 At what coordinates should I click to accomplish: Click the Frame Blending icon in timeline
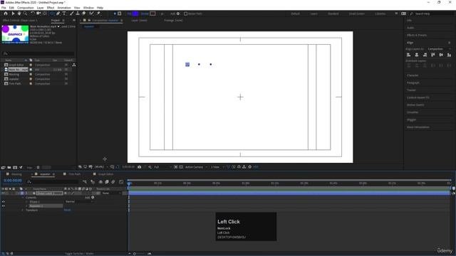[107, 182]
